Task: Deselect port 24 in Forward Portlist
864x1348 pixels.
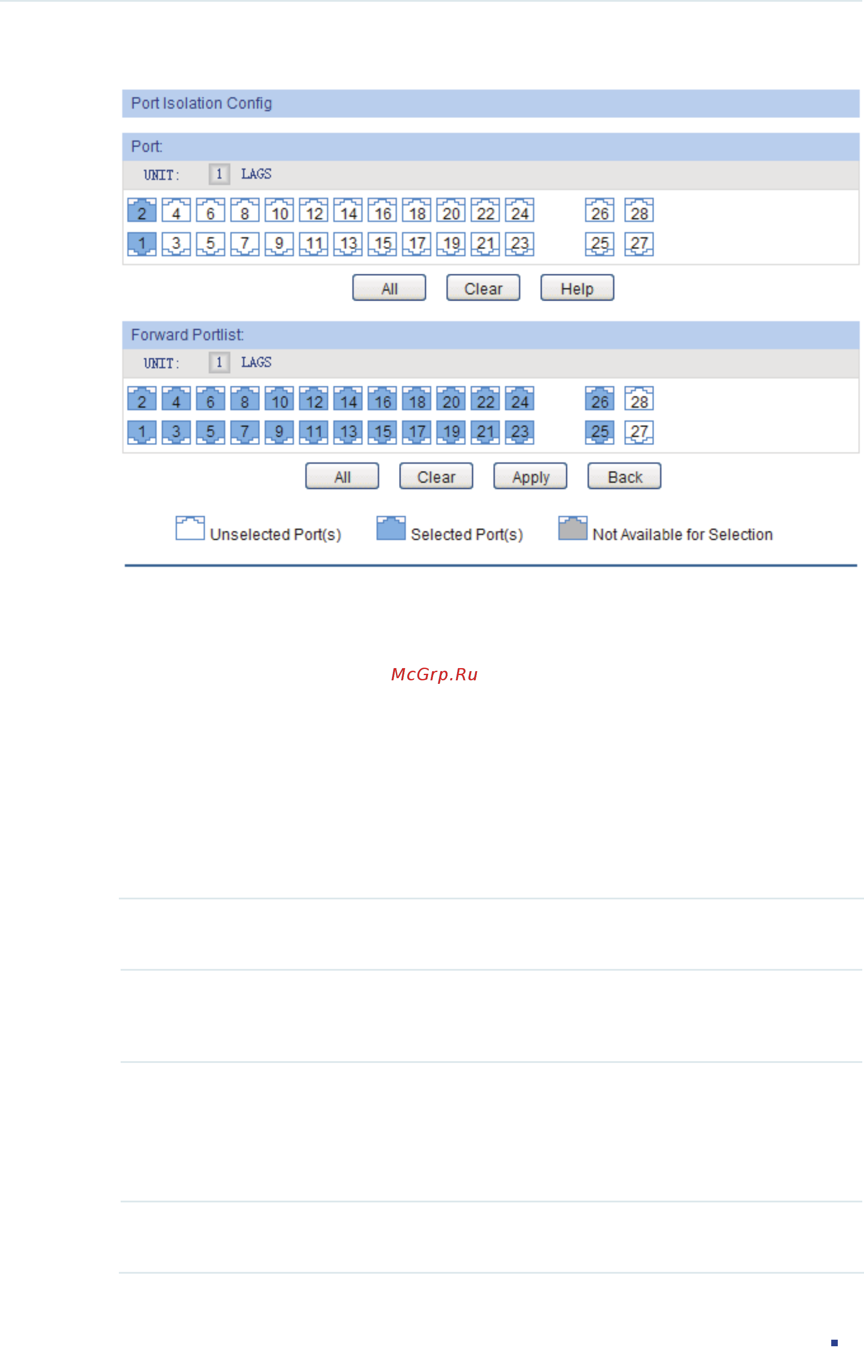Action: pos(520,398)
